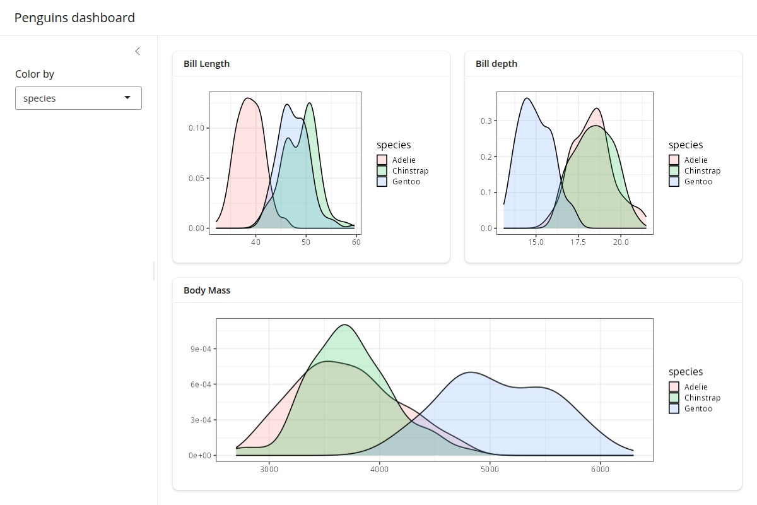Select the Bill Length card header
The image size is (757, 505).
[x=206, y=64]
